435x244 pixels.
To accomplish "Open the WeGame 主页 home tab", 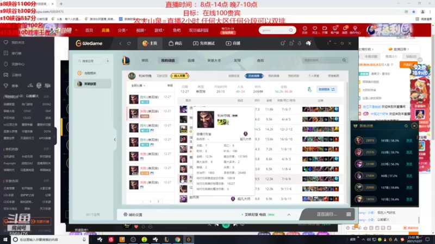I will [150, 43].
